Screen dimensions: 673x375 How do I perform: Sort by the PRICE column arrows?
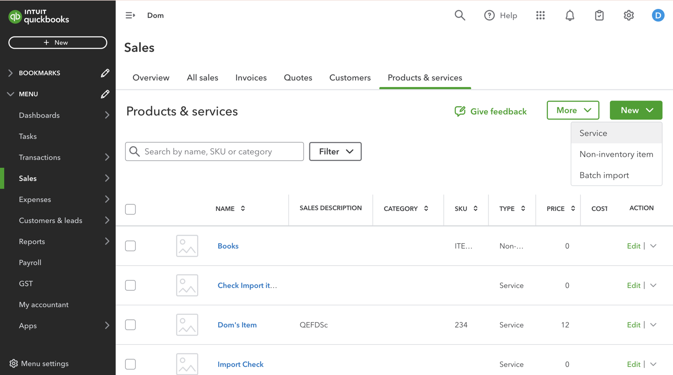pos(573,209)
